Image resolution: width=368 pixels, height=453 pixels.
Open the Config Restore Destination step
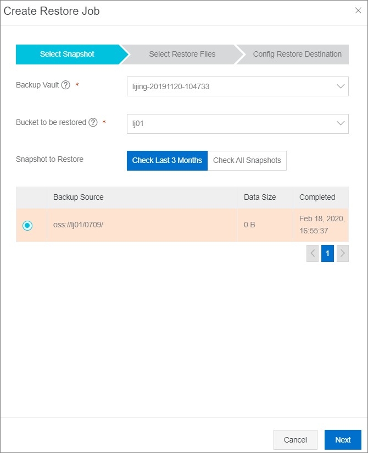coord(297,54)
